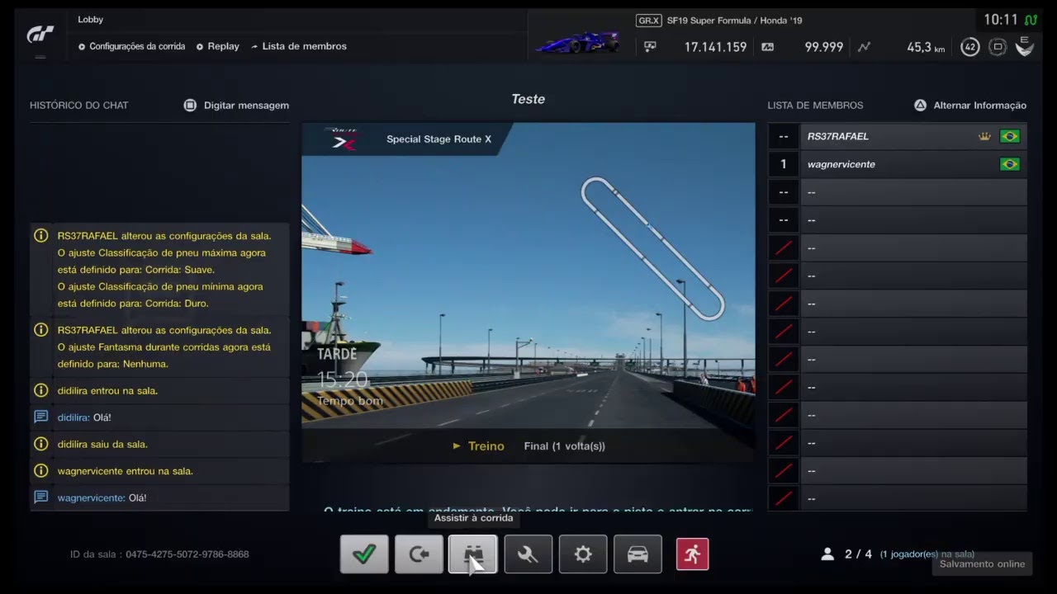Click Alternar Informação
This screenshot has height=594, width=1057.
980,106
